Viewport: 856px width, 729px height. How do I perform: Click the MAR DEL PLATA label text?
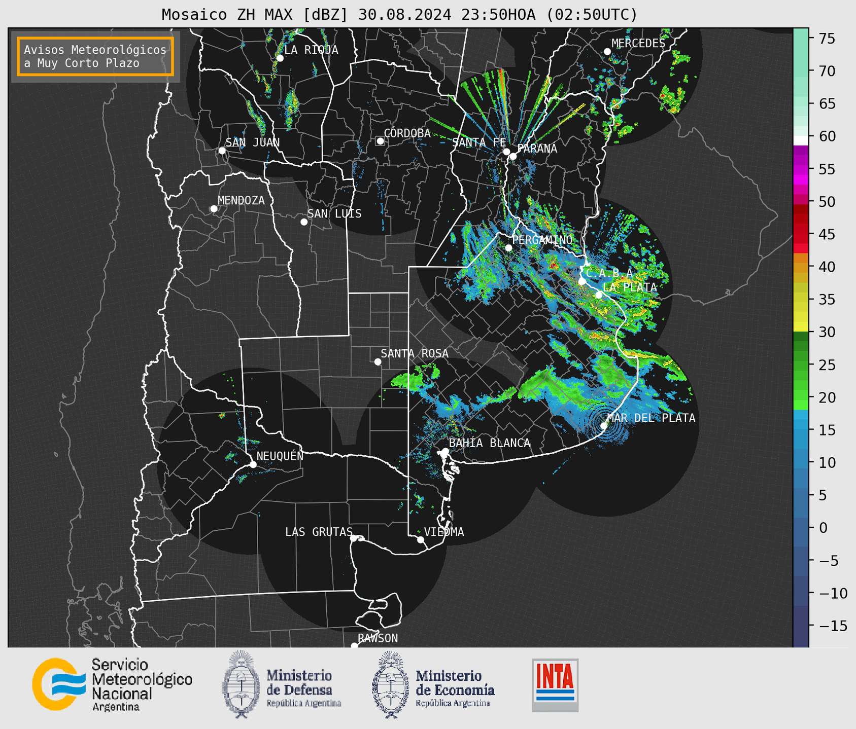point(651,418)
